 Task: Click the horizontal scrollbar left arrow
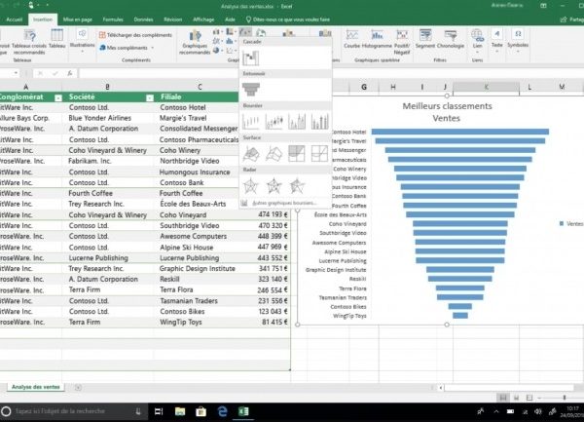coord(441,388)
